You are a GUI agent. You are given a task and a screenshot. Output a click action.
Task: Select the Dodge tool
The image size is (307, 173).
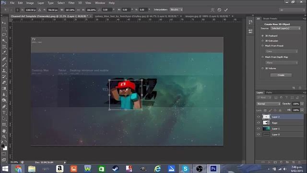click(4, 100)
